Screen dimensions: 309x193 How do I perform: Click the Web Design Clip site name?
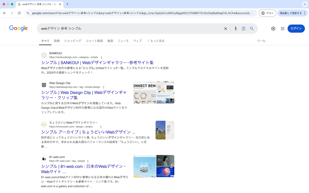[60, 83]
